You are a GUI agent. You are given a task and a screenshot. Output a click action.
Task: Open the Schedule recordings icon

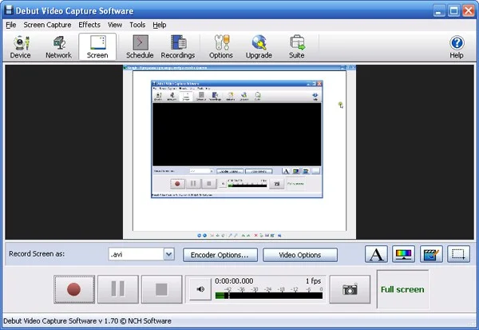click(140, 47)
